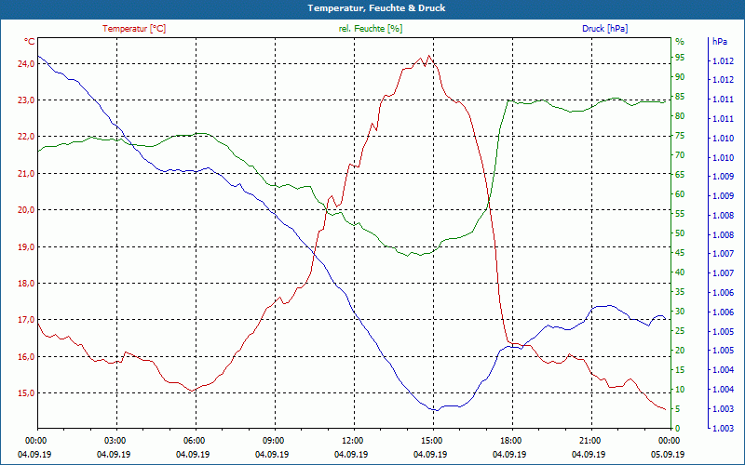Viewport: 745px width, 465px height.
Task: Click the green '60' humidity axis value
Action: [x=680, y=194]
